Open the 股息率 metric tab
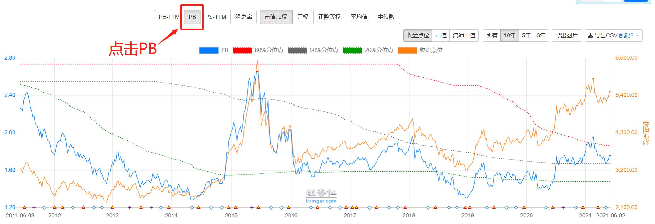 (x=244, y=17)
